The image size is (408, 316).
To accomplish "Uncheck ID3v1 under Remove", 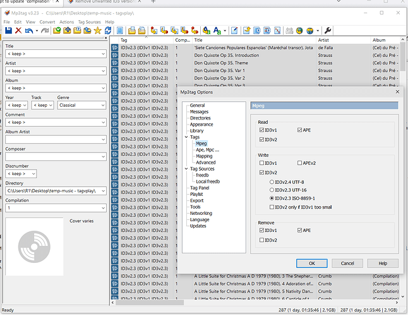I will (x=261, y=231).
